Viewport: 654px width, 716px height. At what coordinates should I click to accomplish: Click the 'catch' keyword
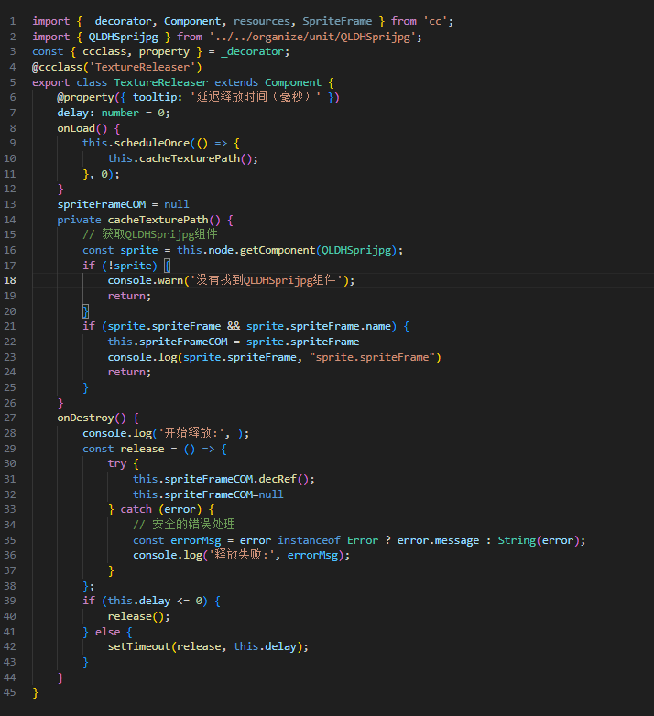(x=136, y=510)
